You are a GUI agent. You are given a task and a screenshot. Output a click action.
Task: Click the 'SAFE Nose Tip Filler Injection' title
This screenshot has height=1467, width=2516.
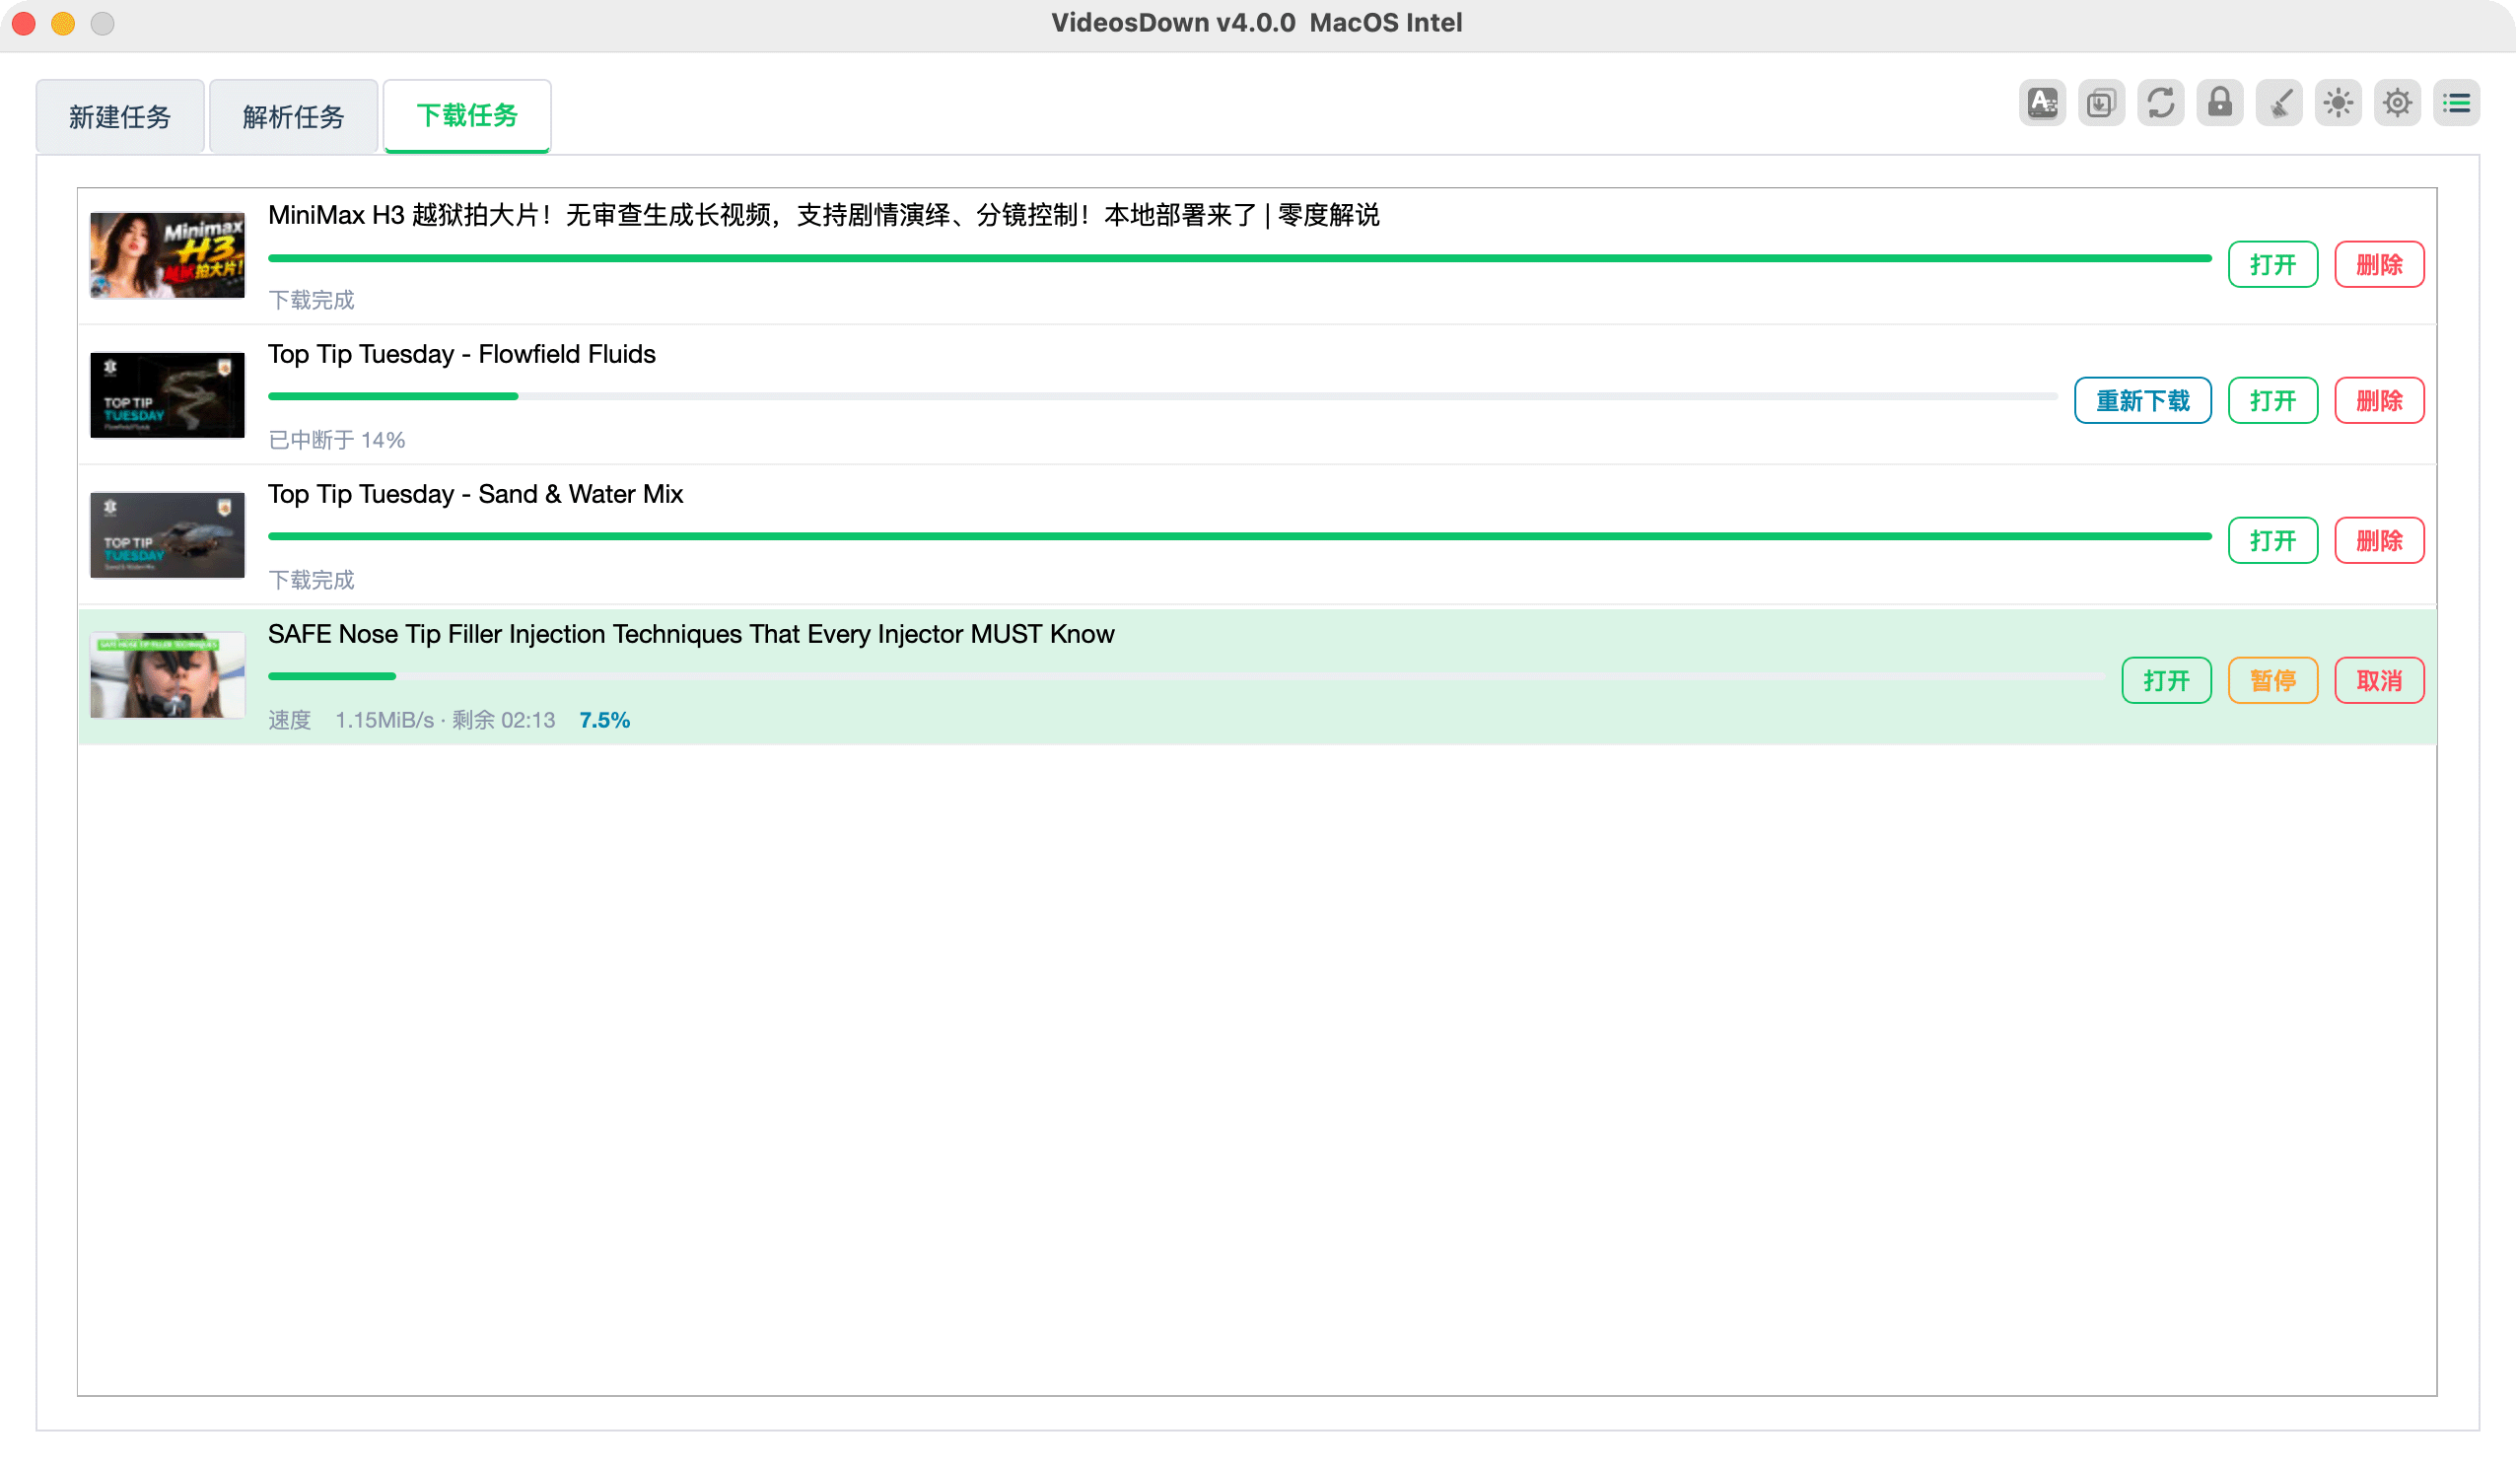click(691, 634)
